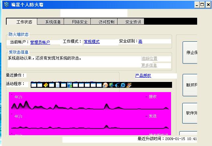This screenshot has height=146, width=212.
Task: Click the 常规模式 work mode link
Action: pos(92,42)
